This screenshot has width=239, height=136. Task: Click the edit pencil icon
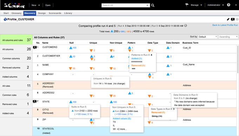(228, 19)
